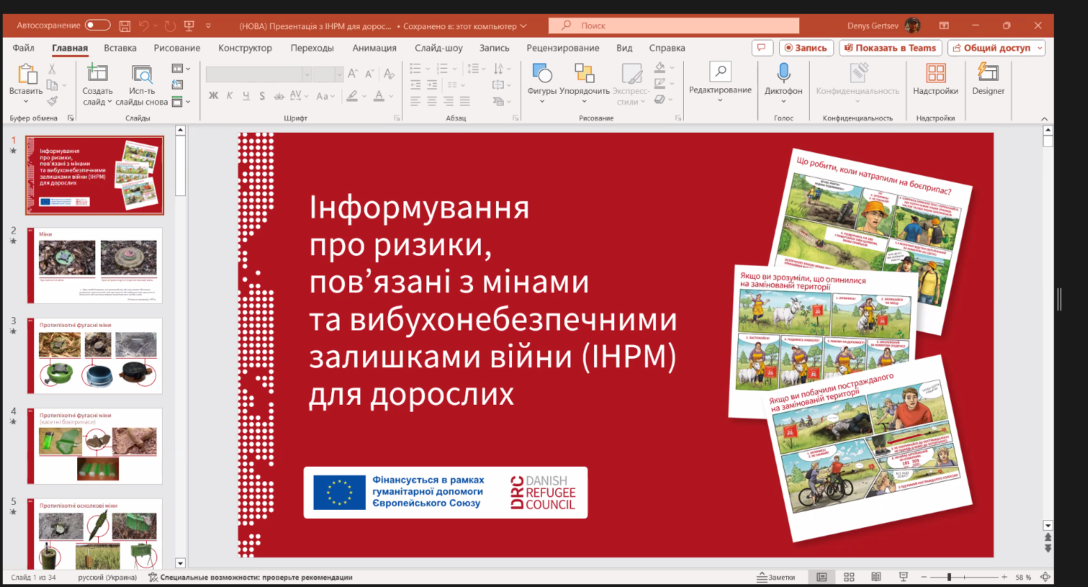Open the Share (Общий доступ) dropdown arrow
1088x587 pixels.
pyautogui.click(x=1040, y=48)
